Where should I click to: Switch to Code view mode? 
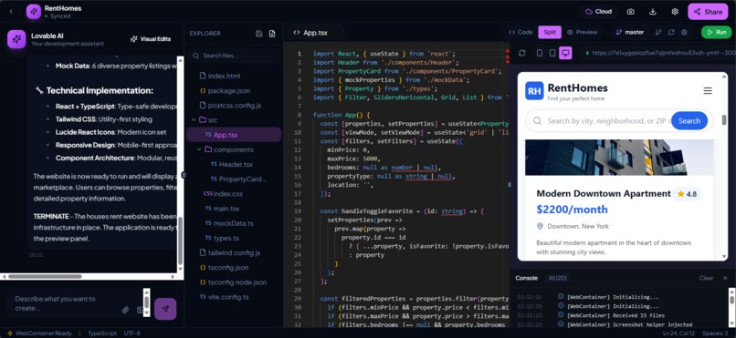coord(520,32)
